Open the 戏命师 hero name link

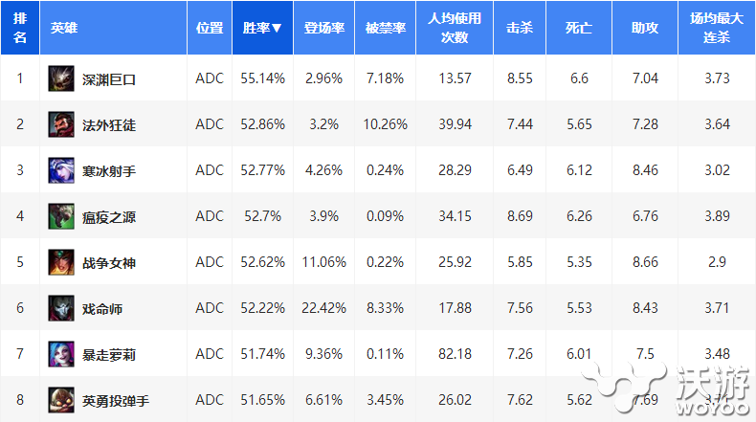point(102,309)
